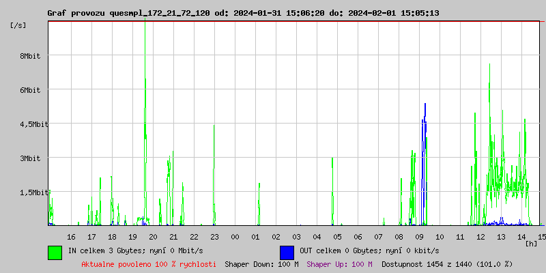The width and height of the screenshot is (546, 273).
Task: Click the 12 hour marker on the time axis
Action: pyautogui.click(x=481, y=237)
